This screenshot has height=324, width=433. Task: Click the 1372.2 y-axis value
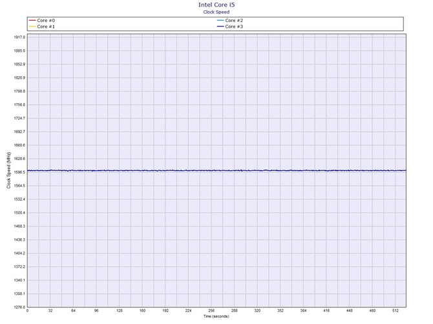pyautogui.click(x=19, y=267)
